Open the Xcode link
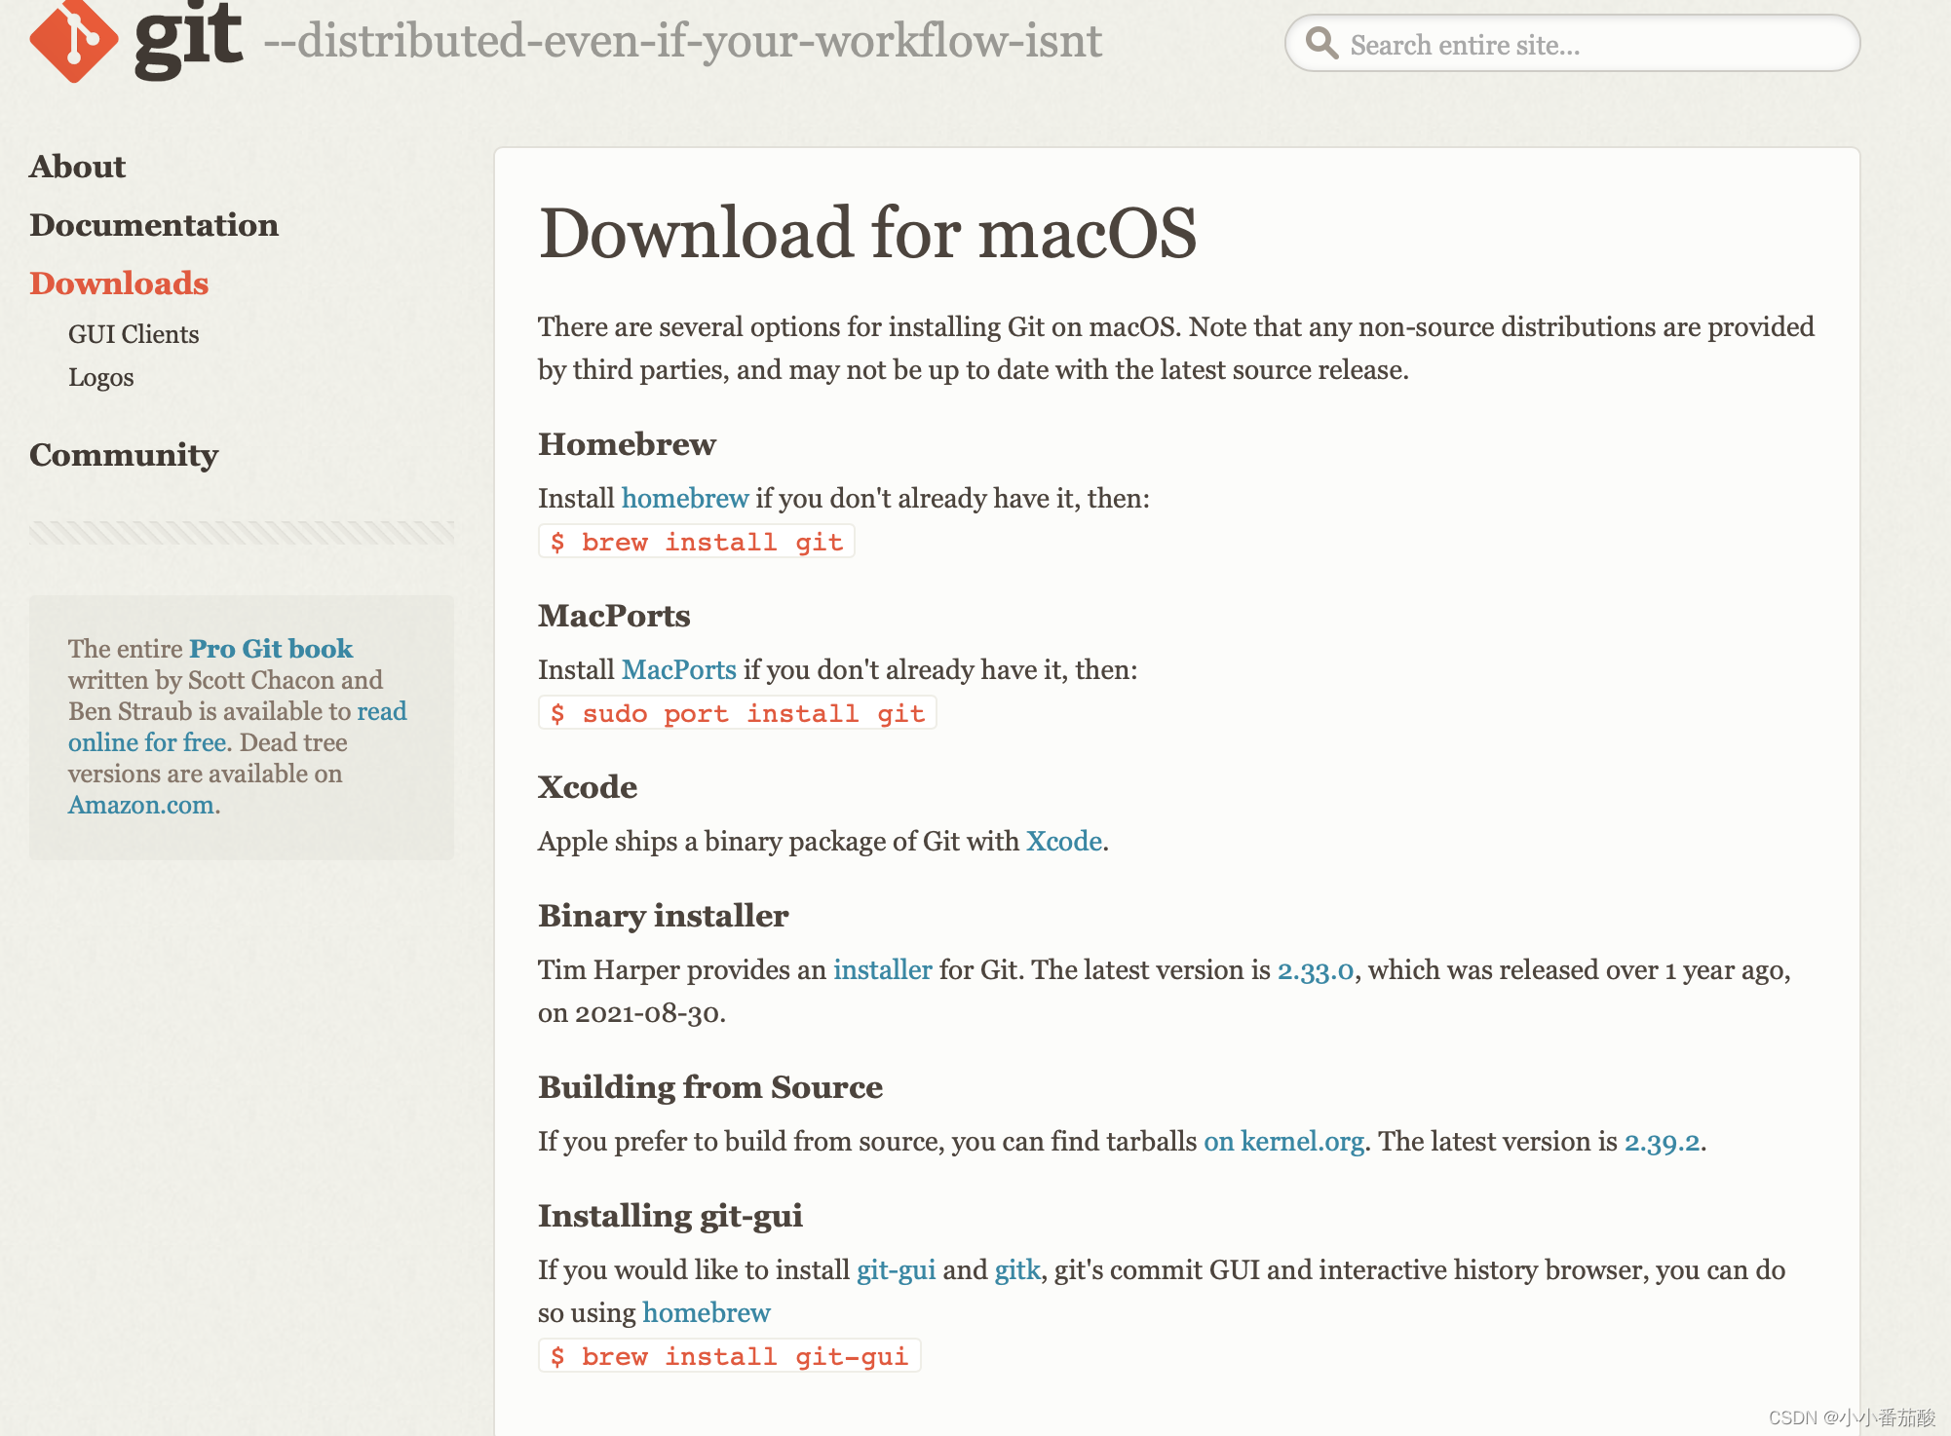This screenshot has height=1436, width=1951. pos(1064,842)
